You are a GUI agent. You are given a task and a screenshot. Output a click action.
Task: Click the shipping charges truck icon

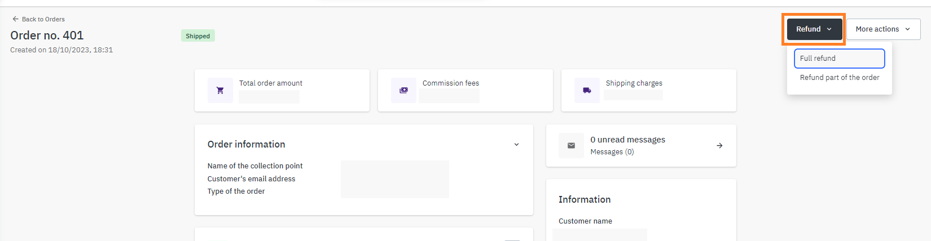(587, 90)
